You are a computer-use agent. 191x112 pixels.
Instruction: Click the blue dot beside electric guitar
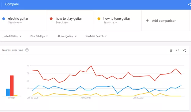(4, 19)
